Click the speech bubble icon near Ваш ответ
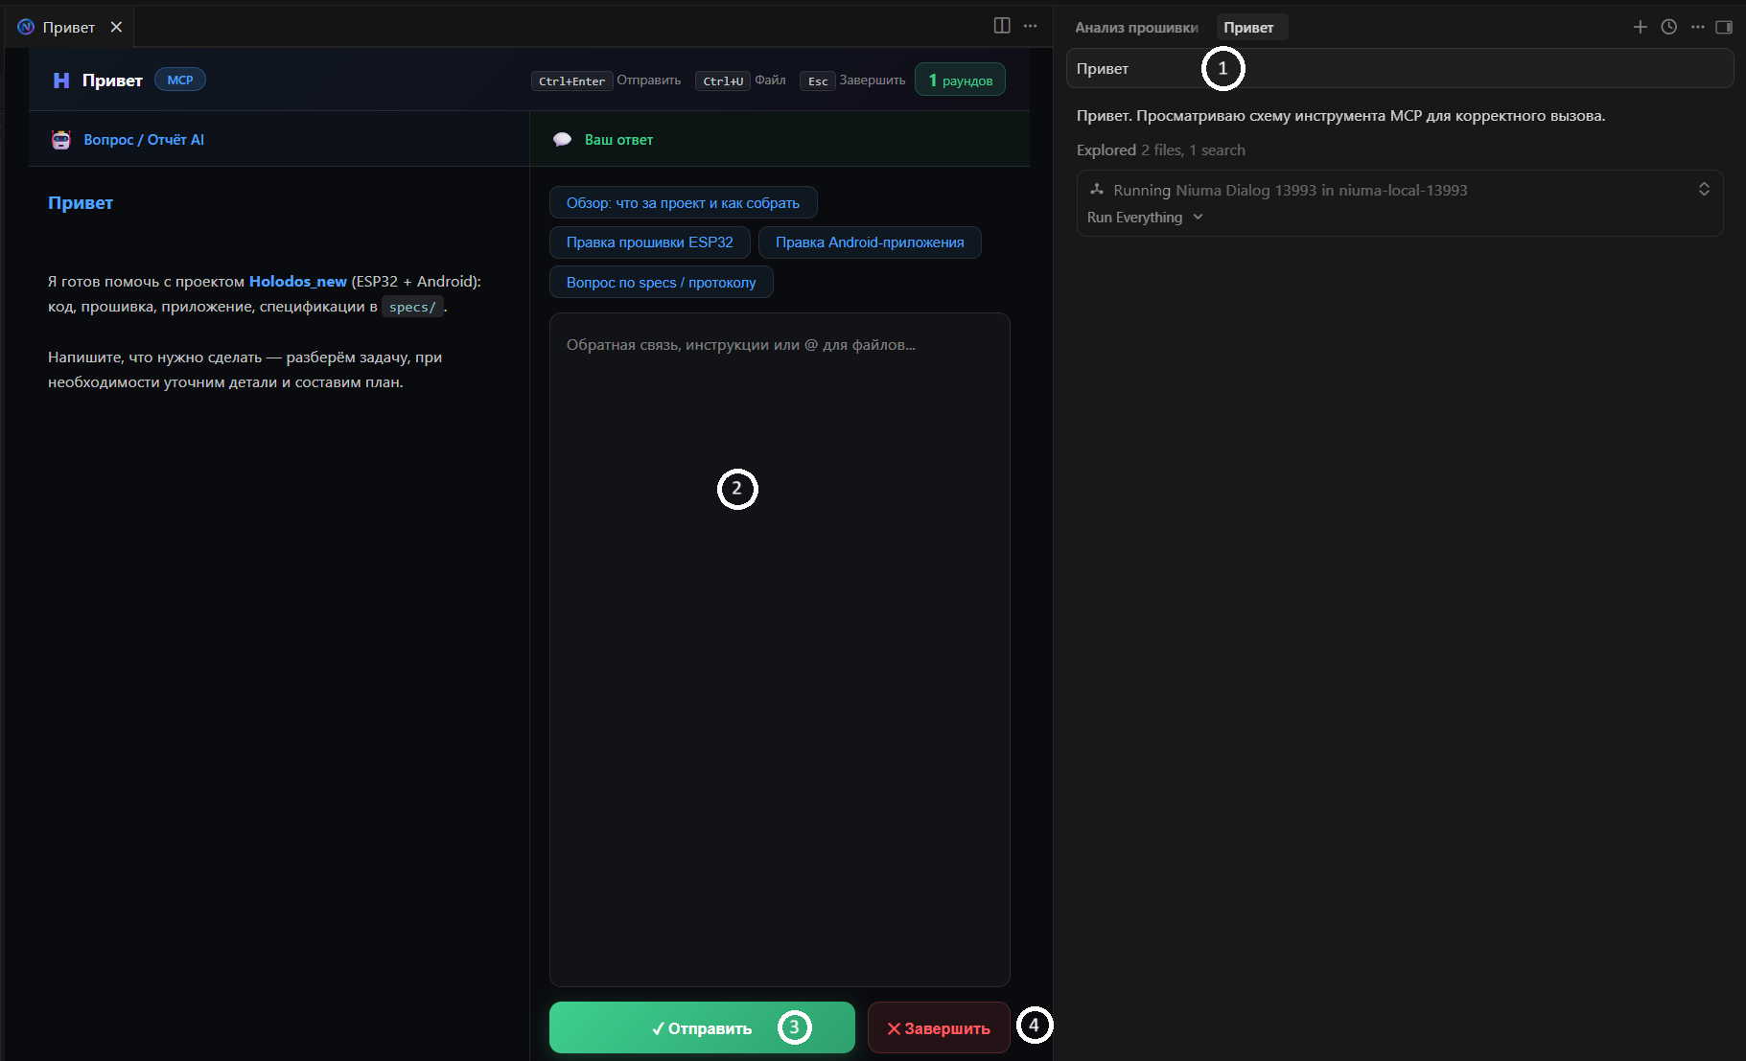Viewport: 1746px width, 1061px height. click(x=563, y=140)
